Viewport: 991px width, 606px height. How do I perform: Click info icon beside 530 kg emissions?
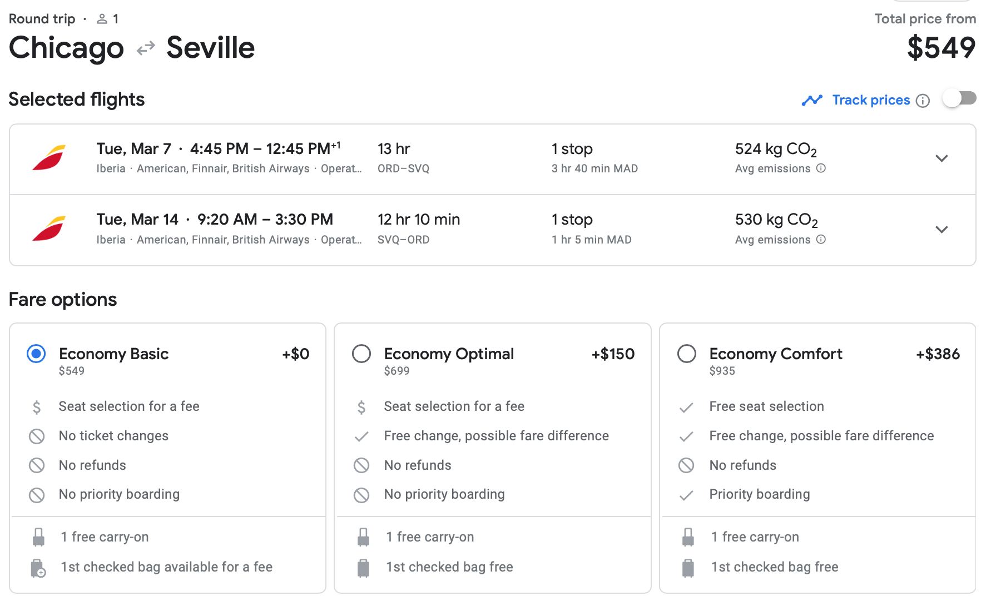821,240
